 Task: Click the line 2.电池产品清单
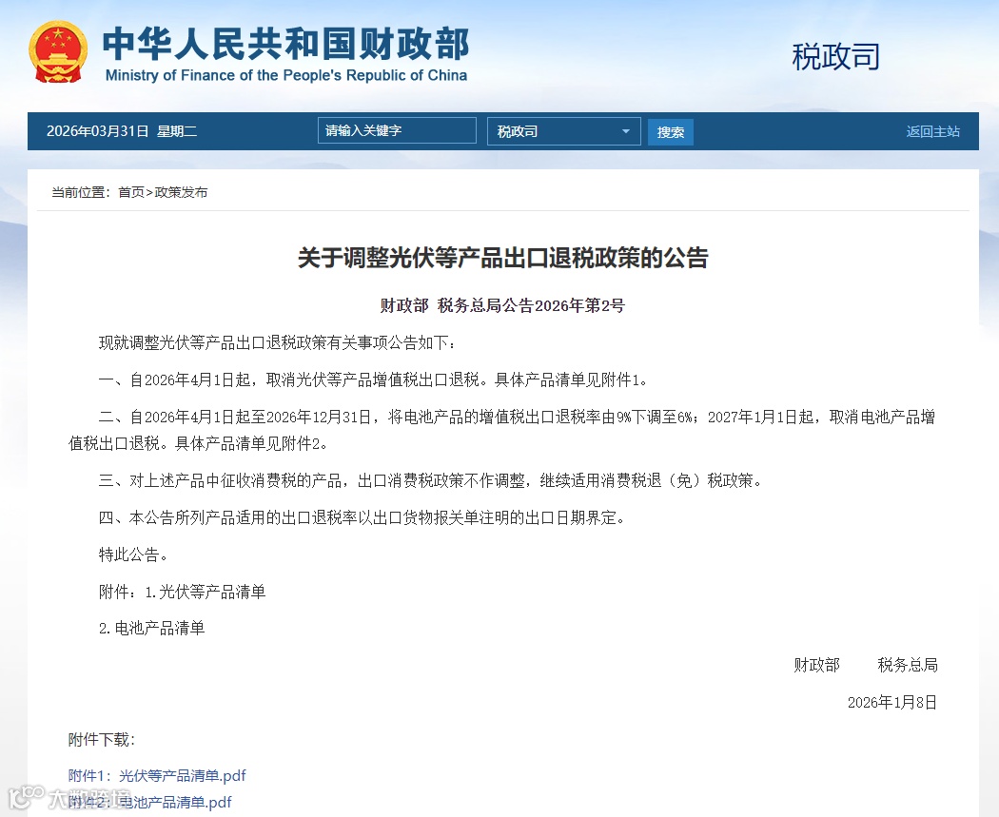pyautogui.click(x=151, y=629)
